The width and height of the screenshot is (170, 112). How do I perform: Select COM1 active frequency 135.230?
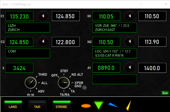point(19,16)
